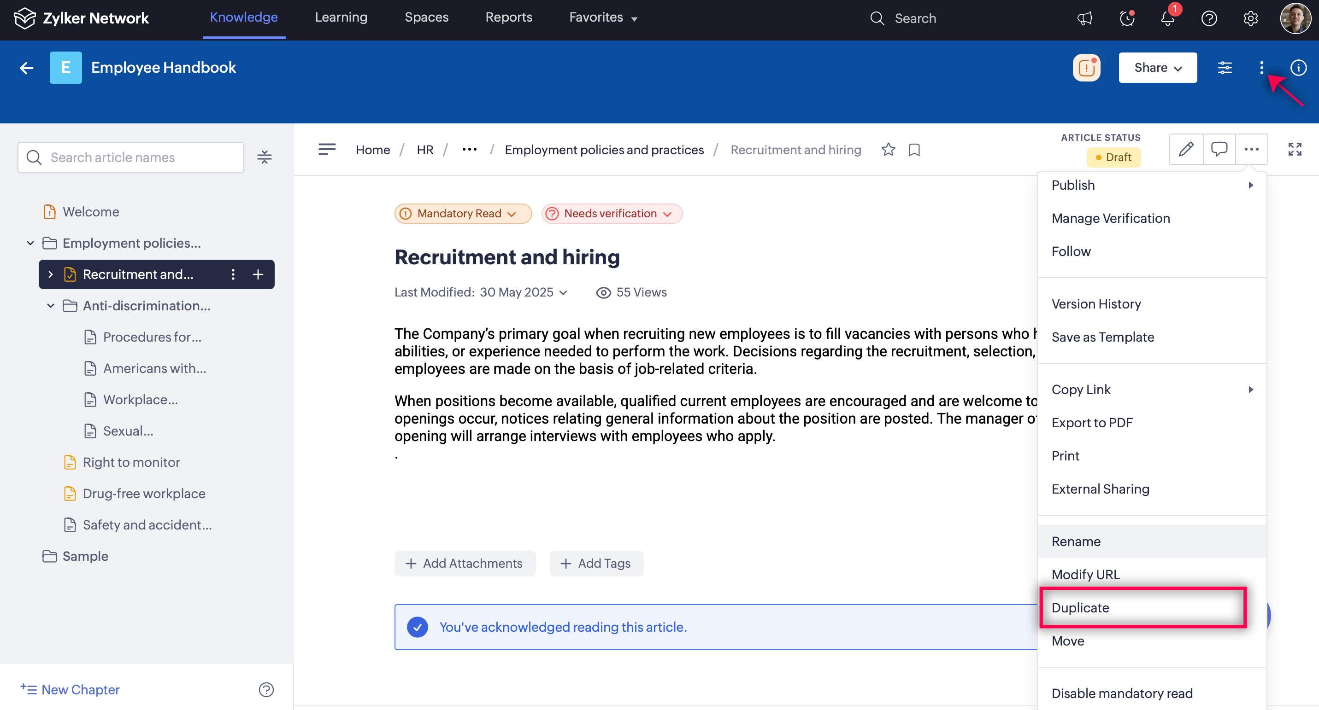The image size is (1319, 710).
Task: Click the Add Attachments button
Action: pos(465,563)
